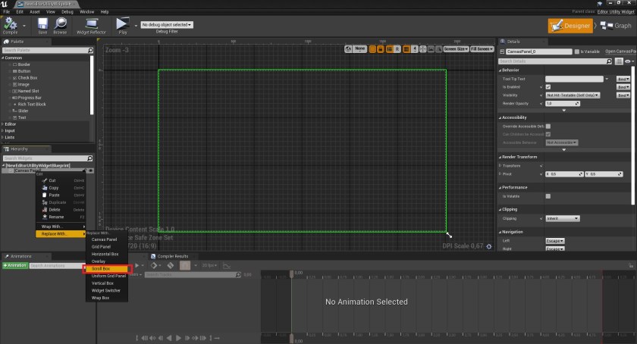Screen dimensions: 637x344
Task: Click the Render Opacity value slider
Action: [575, 104]
